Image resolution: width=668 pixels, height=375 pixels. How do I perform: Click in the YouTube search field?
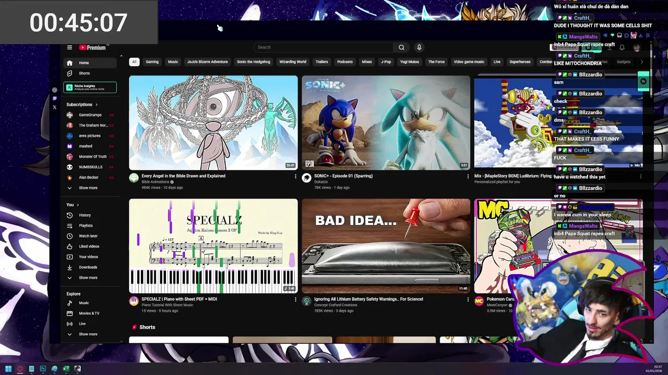pyautogui.click(x=323, y=47)
